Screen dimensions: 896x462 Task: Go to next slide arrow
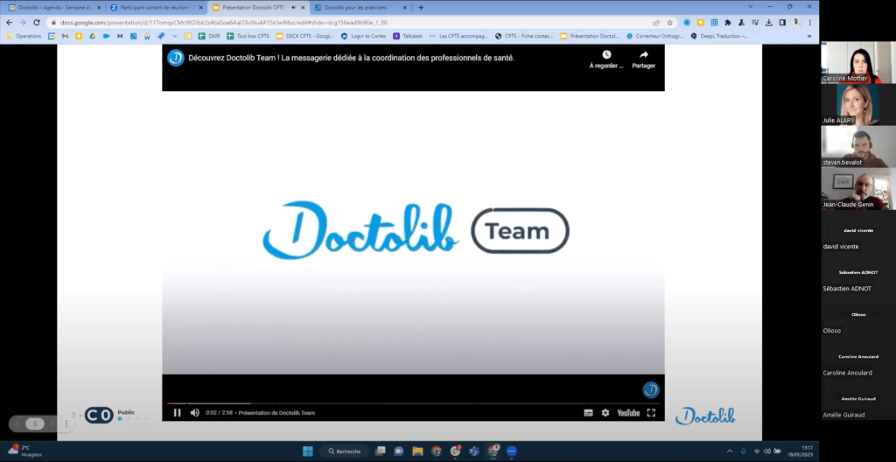(x=53, y=423)
